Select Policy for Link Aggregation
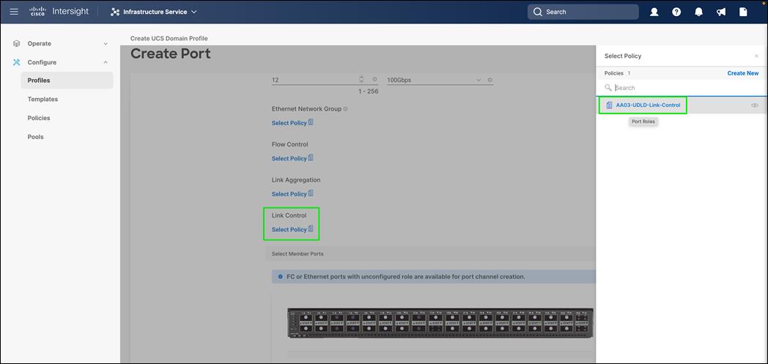This screenshot has height=364, width=768. pyautogui.click(x=289, y=194)
